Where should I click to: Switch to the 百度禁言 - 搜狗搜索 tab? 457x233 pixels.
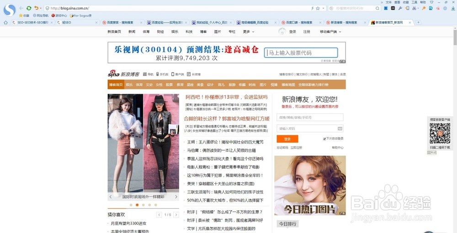point(122,22)
